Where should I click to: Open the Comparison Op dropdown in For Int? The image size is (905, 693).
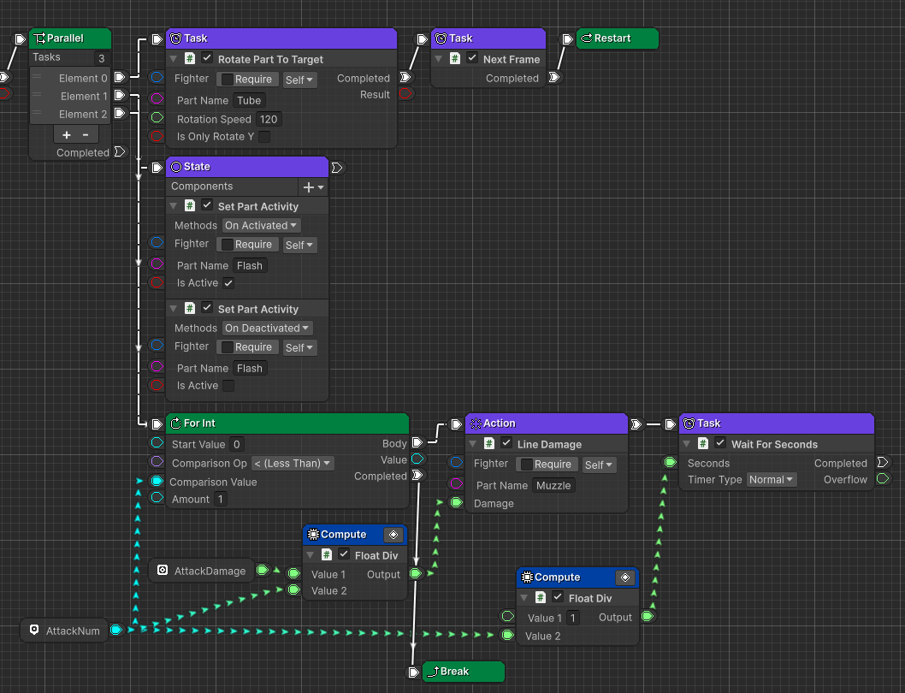point(292,464)
